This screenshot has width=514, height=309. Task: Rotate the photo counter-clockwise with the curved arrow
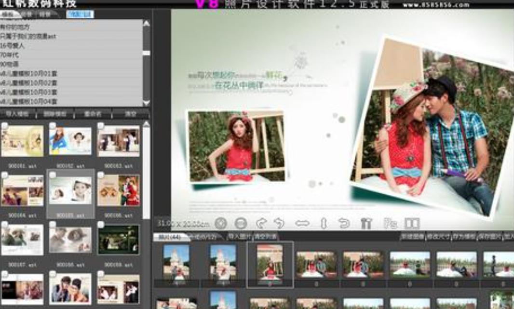click(279, 223)
